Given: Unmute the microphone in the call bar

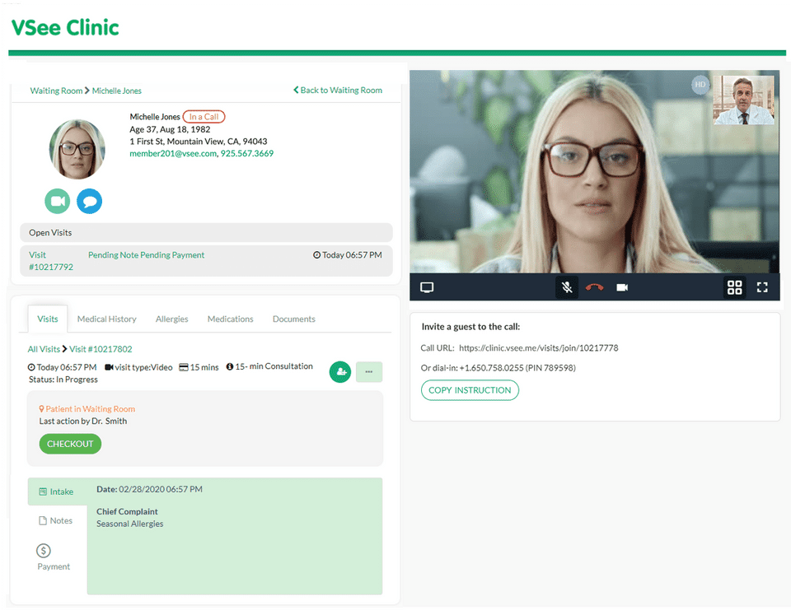Looking at the screenshot, I should pos(567,287).
